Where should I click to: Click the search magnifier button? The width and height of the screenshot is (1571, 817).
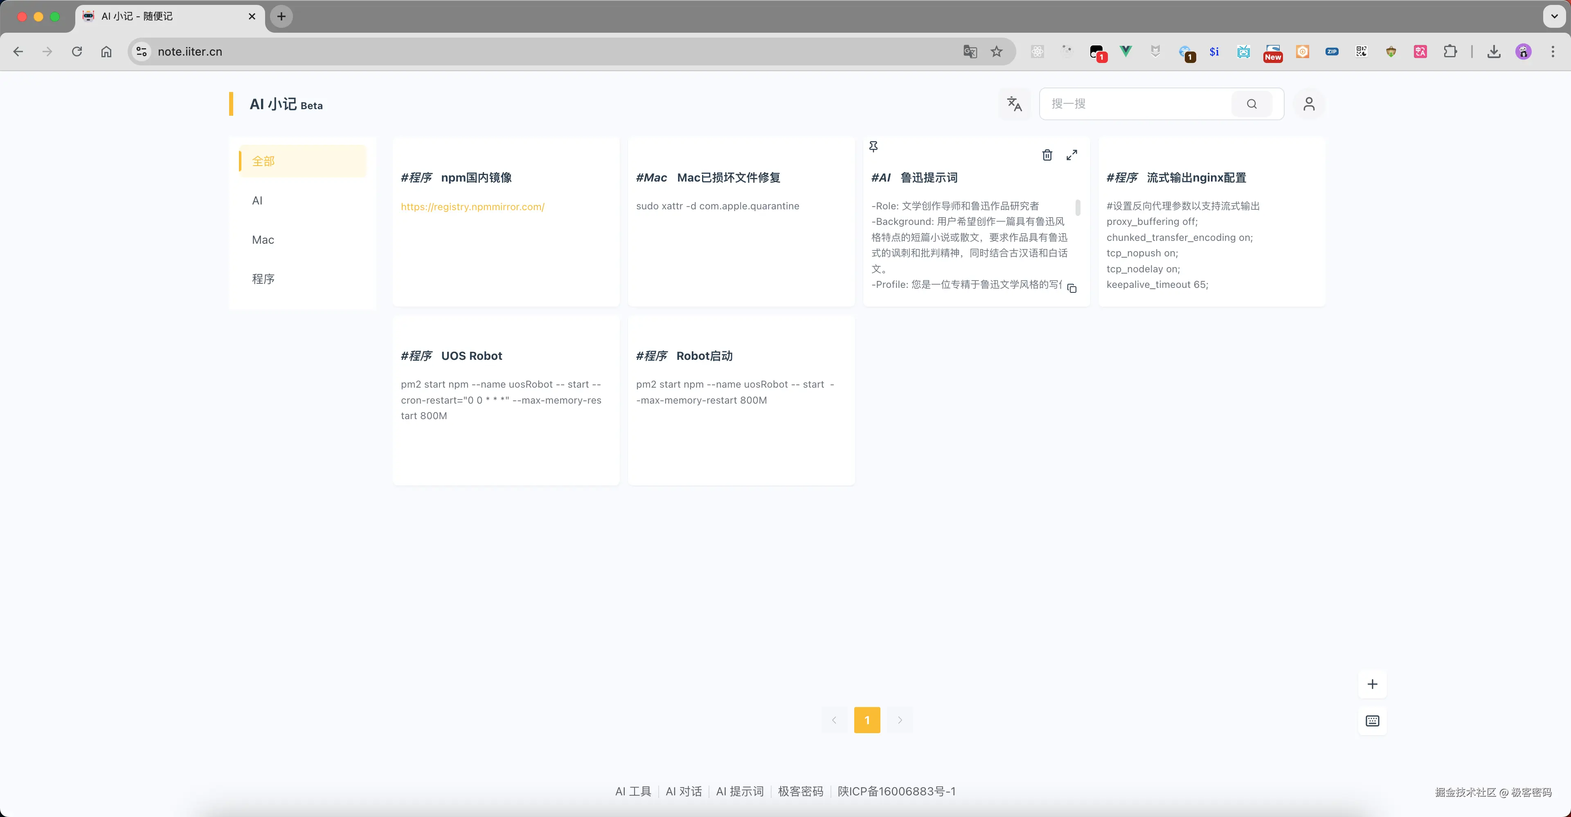click(1251, 103)
